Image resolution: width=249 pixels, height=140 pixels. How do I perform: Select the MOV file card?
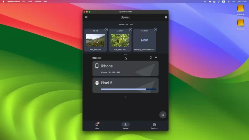145,40
